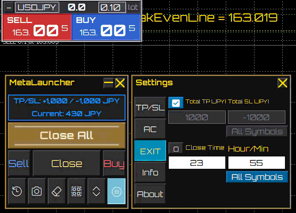This screenshot has height=213, width=296.
Task: Select the eraser icon in MetaLauncher
Action: tap(57, 191)
